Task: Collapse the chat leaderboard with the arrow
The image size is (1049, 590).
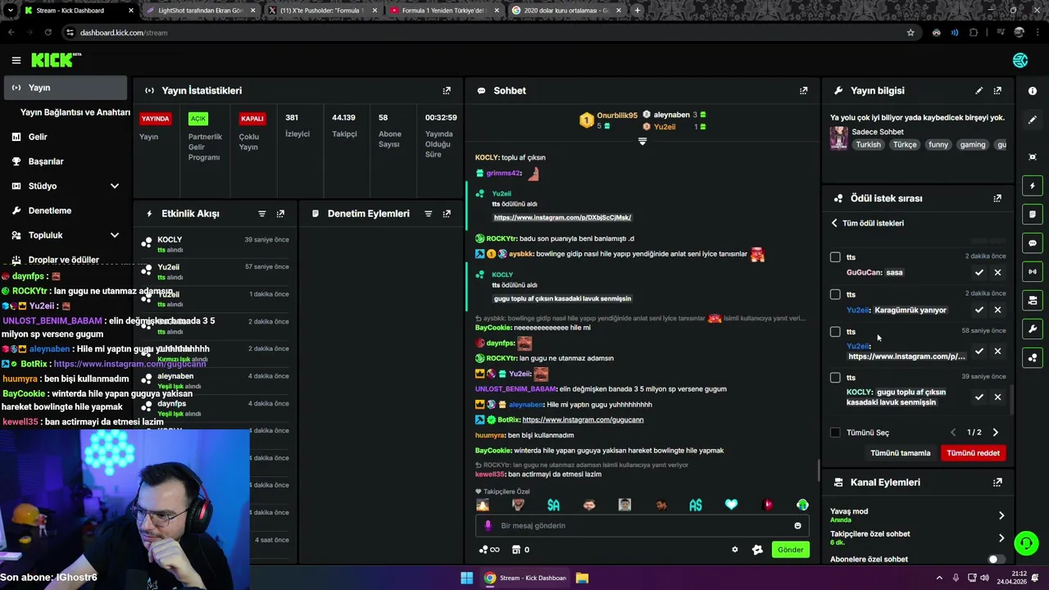Action: click(643, 142)
